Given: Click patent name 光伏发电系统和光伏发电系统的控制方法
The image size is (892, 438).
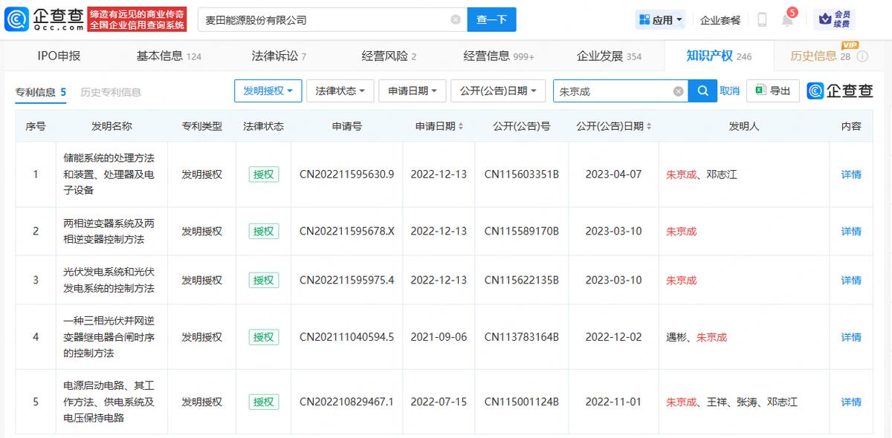Looking at the screenshot, I should pos(109,280).
